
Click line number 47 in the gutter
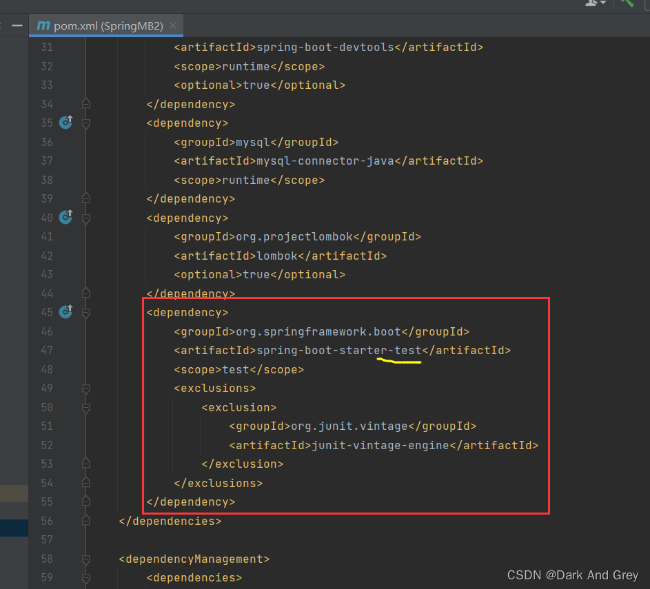tap(47, 351)
